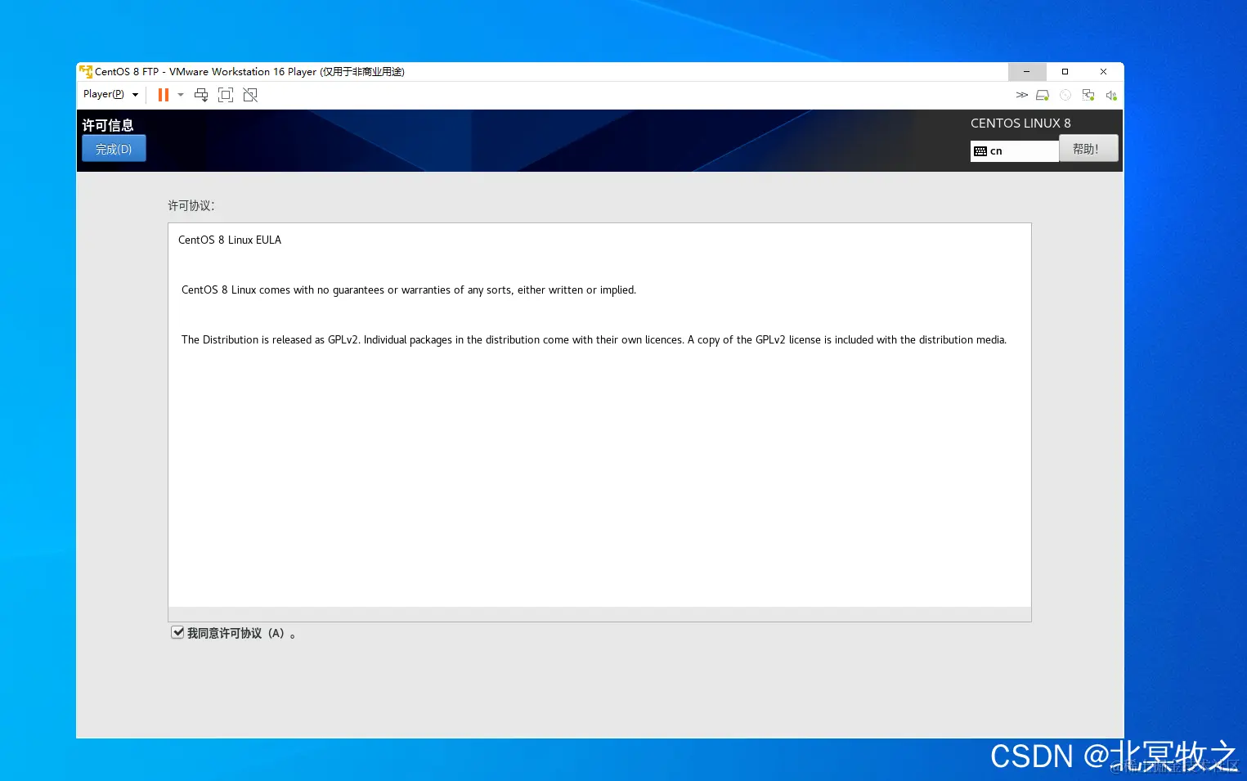Expand the power options dropdown arrow
The image size is (1247, 781).
click(x=181, y=95)
